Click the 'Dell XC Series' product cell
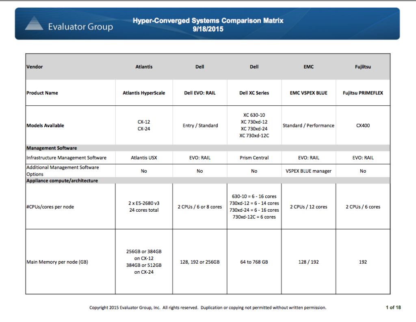416x322 pixels. click(254, 93)
